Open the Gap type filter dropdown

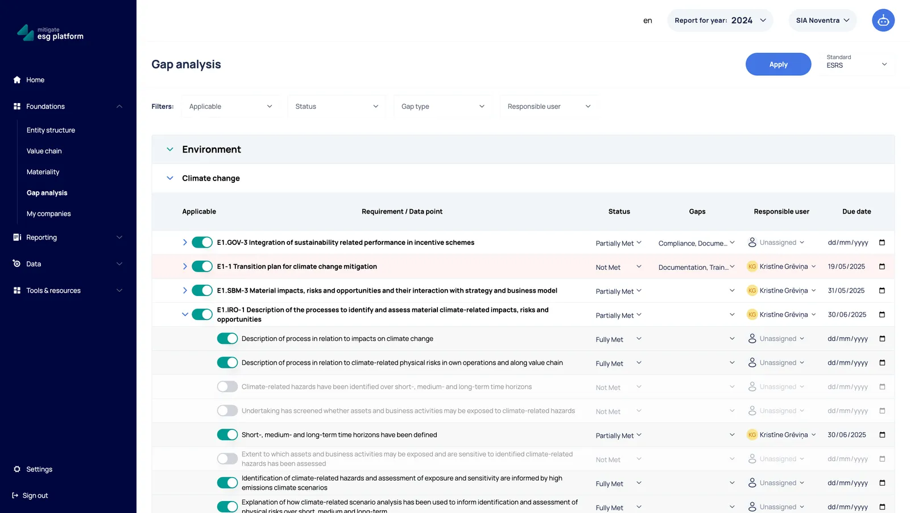(443, 106)
